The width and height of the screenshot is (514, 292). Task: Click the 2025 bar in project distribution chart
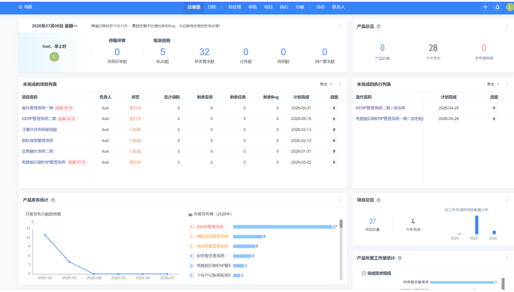click(477, 225)
